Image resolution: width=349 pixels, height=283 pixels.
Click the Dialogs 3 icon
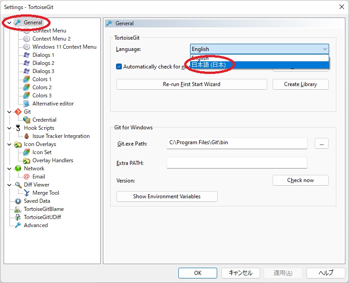click(x=27, y=71)
